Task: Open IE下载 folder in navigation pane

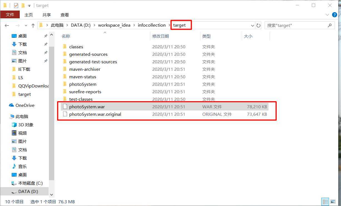Action: 24,69
